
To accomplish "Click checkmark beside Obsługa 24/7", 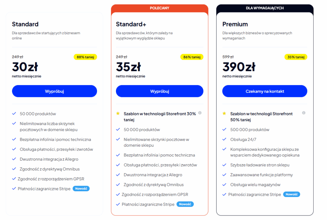I will [x=224, y=139].
